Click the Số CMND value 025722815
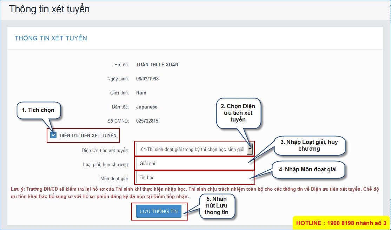This screenshot has height=230, width=391. pos(147,121)
